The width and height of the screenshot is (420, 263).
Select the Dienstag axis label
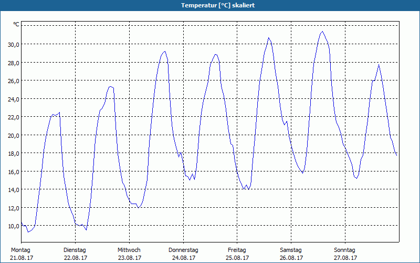pyautogui.click(x=75, y=250)
